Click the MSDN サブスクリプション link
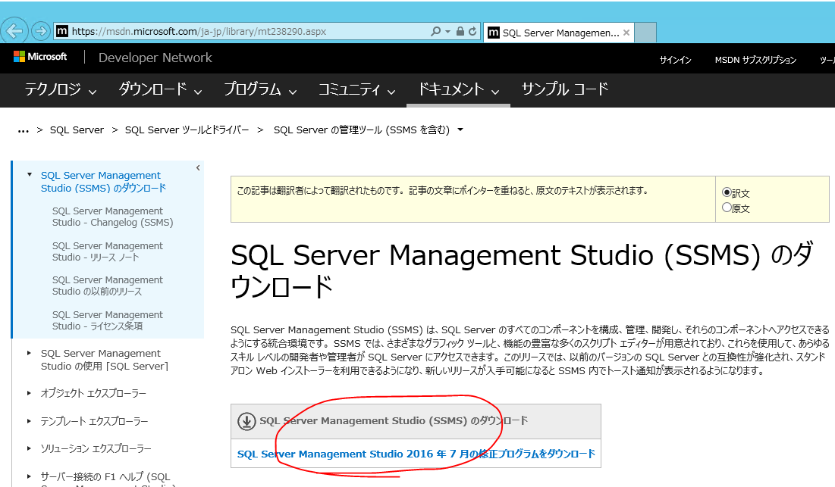Image resolution: width=835 pixels, height=487 pixels. pos(755,60)
